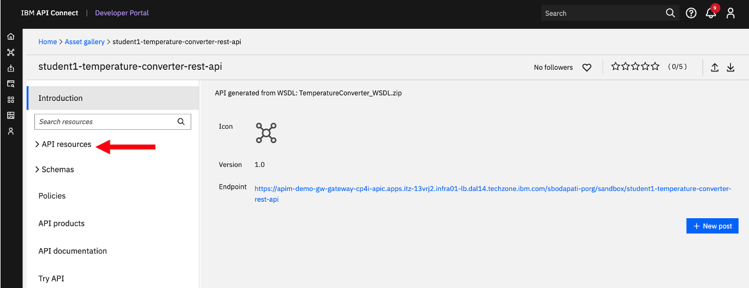Rate the API one star
749x288 pixels.
coord(616,67)
